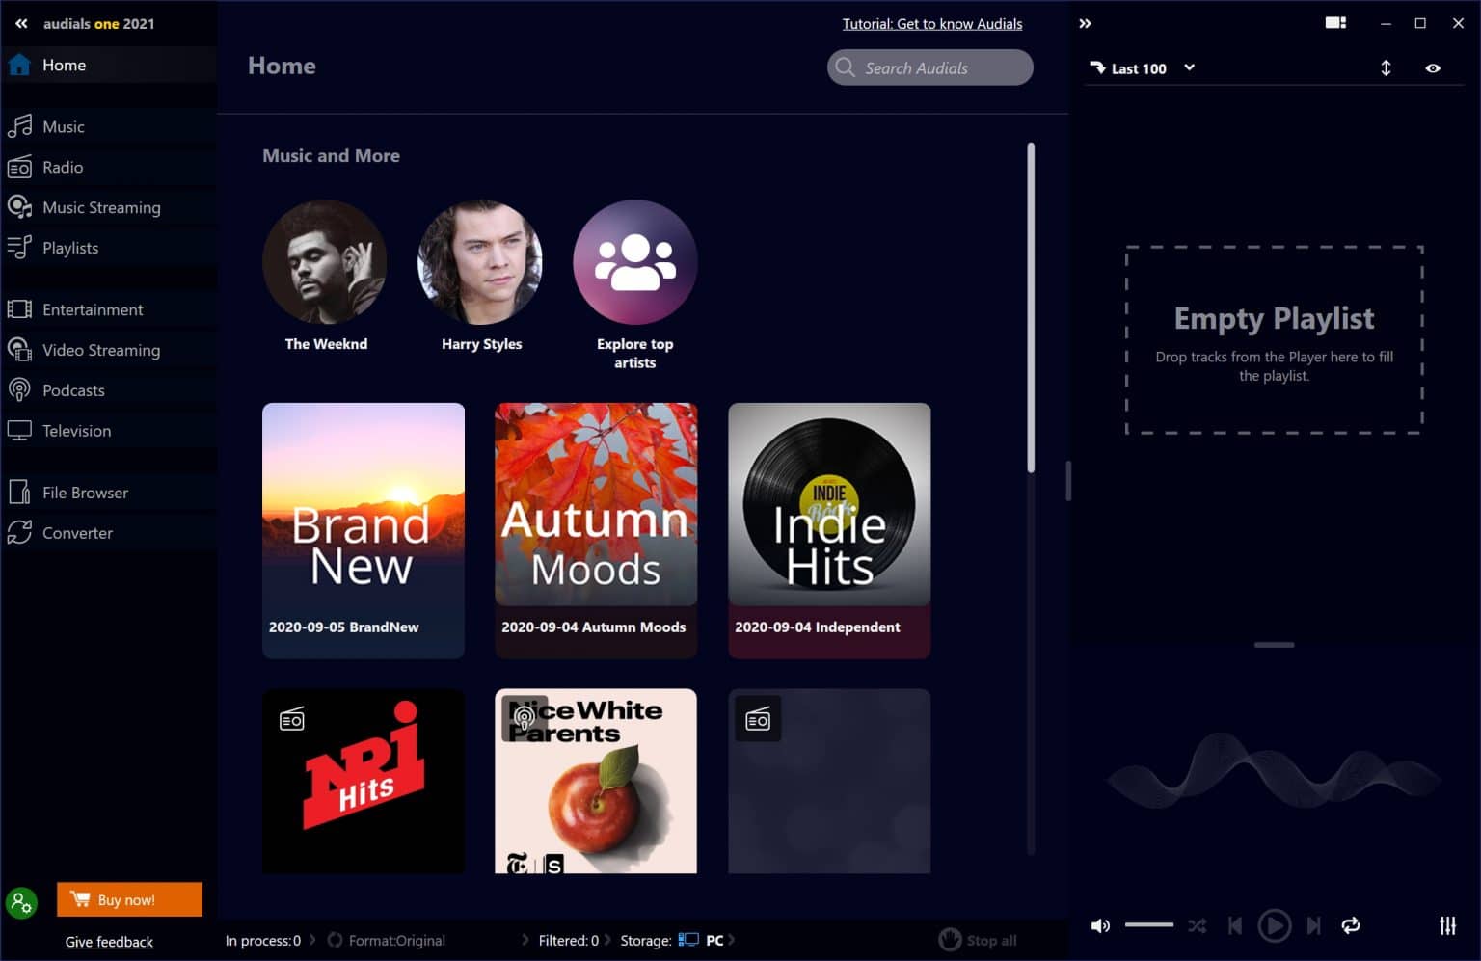Screen dimensions: 1481x961
Task: Enable shuffle playback
Action: pos(1197,925)
